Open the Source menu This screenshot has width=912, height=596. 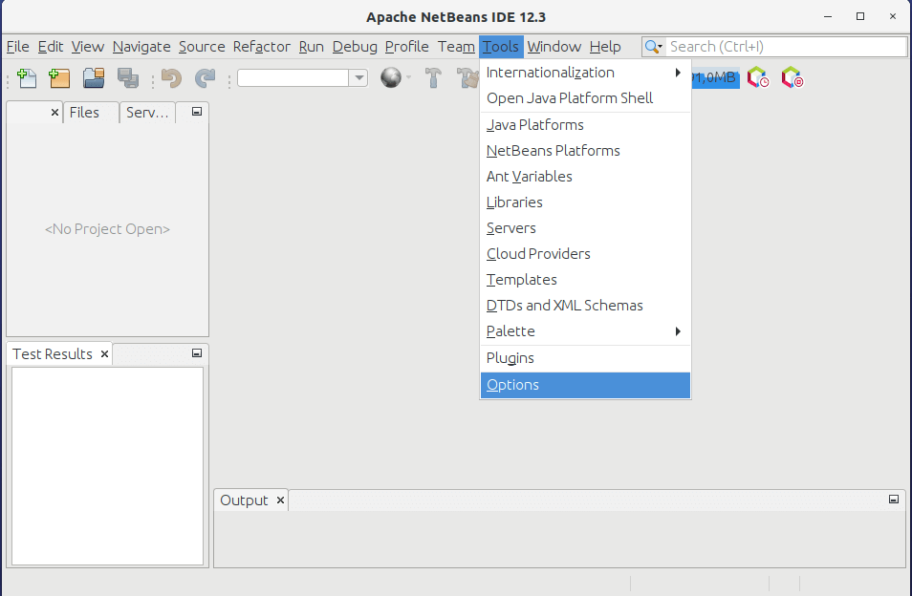(x=202, y=47)
